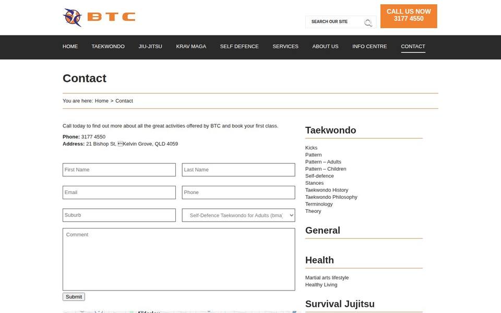
Task: Open Taekwondo History link
Action: (327, 190)
